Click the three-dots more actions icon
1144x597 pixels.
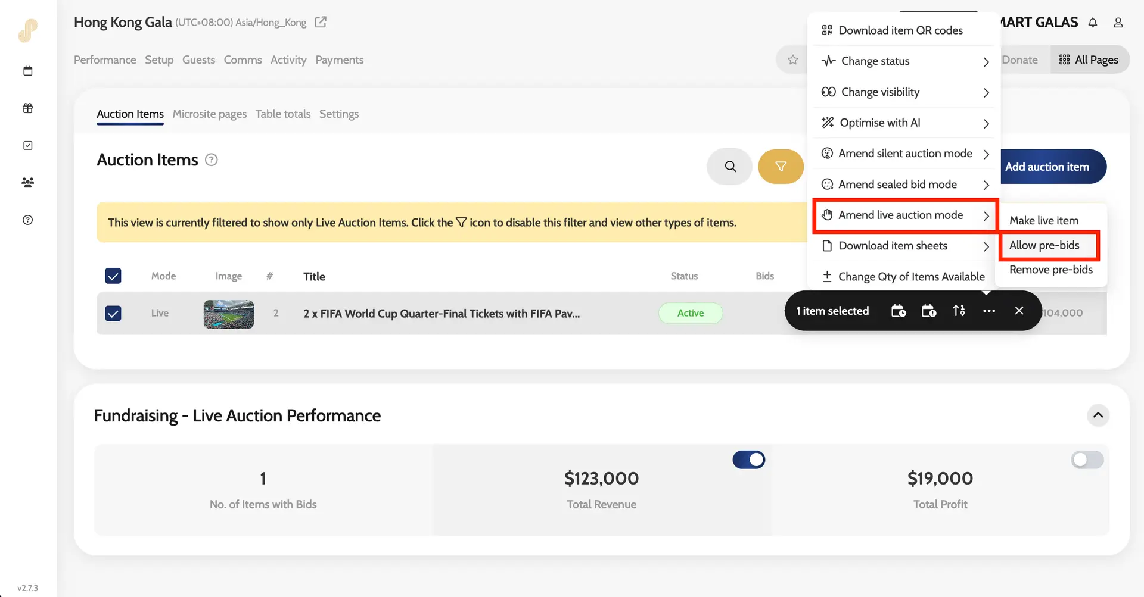click(x=988, y=311)
